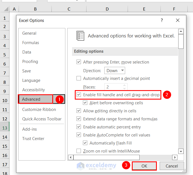Open the Direction dropdown
This screenshot has width=193, height=175.
(x=115, y=70)
